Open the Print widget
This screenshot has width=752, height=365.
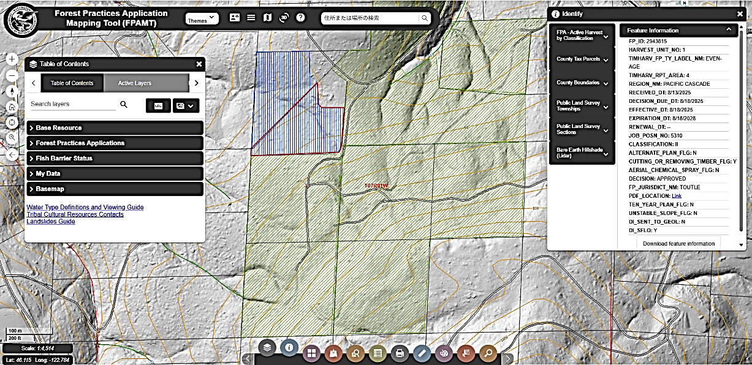tap(400, 353)
